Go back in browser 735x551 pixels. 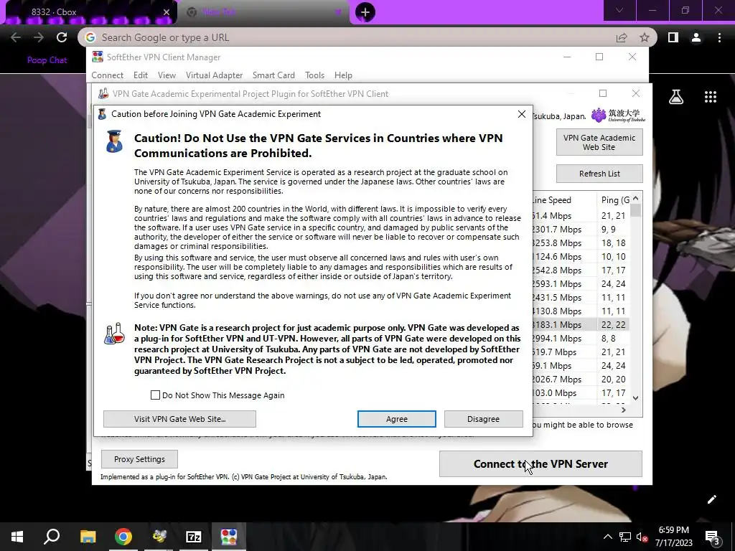(x=16, y=37)
